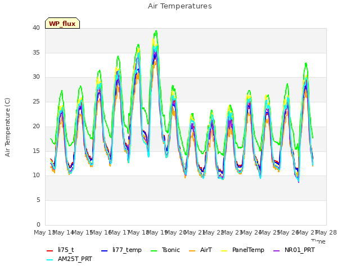Click the 5 y-axis tick label
The height and width of the screenshot is (270, 360).
click(38, 200)
